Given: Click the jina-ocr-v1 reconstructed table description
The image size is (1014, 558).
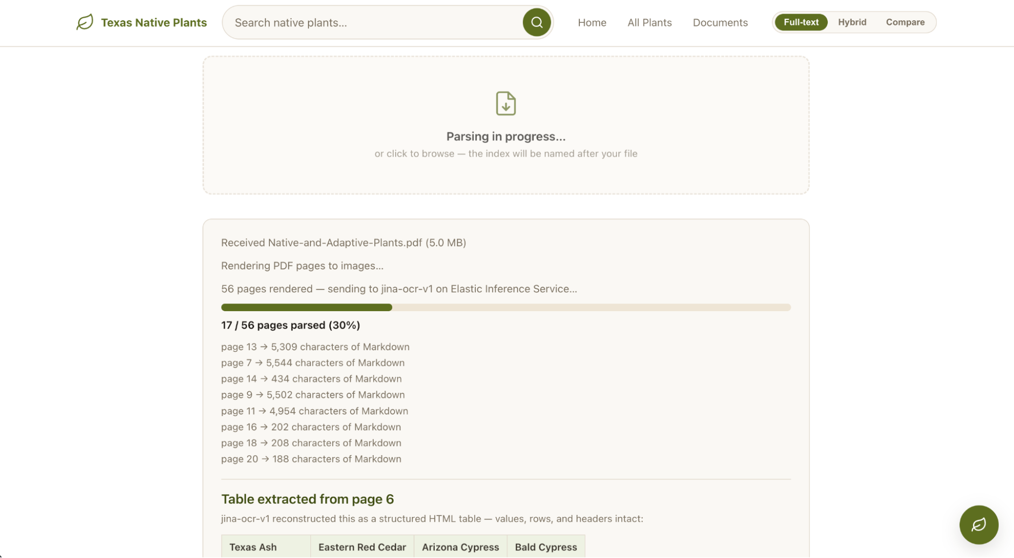Looking at the screenshot, I should pos(432,519).
